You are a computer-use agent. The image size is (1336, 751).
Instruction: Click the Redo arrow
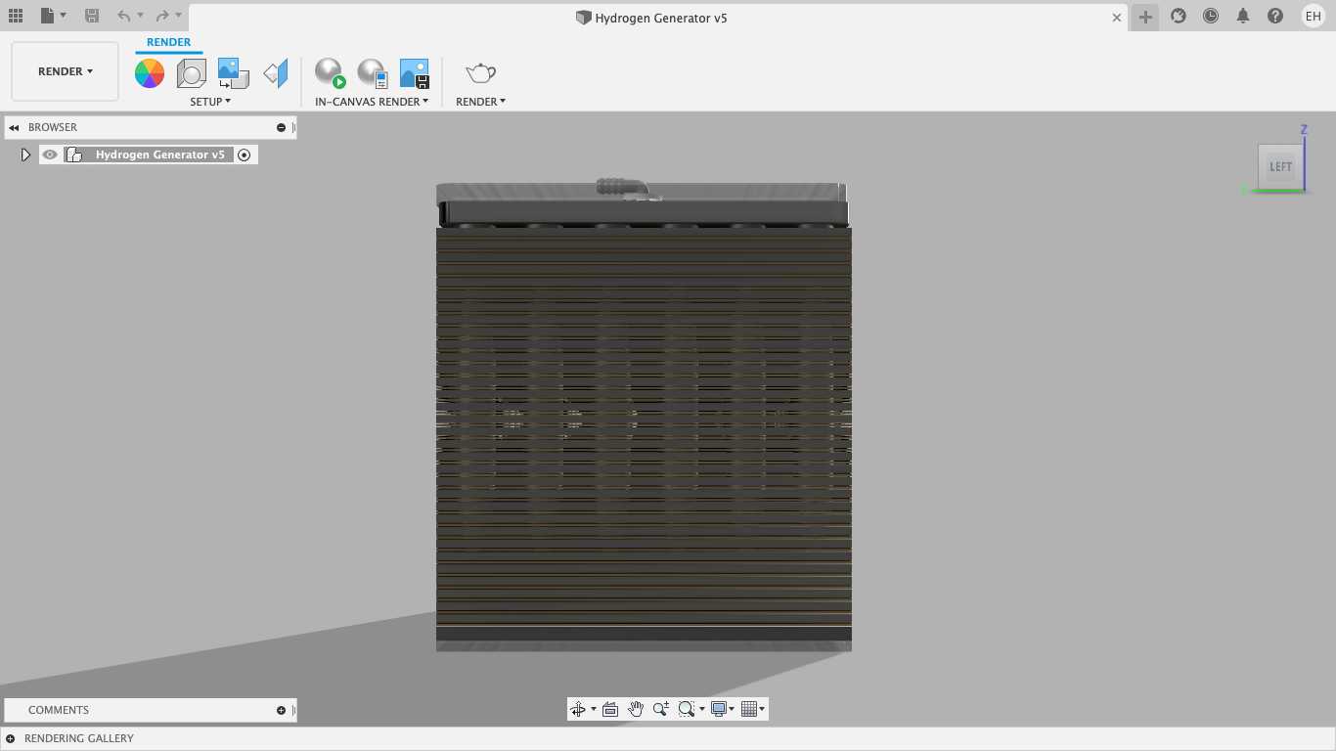coord(162,16)
